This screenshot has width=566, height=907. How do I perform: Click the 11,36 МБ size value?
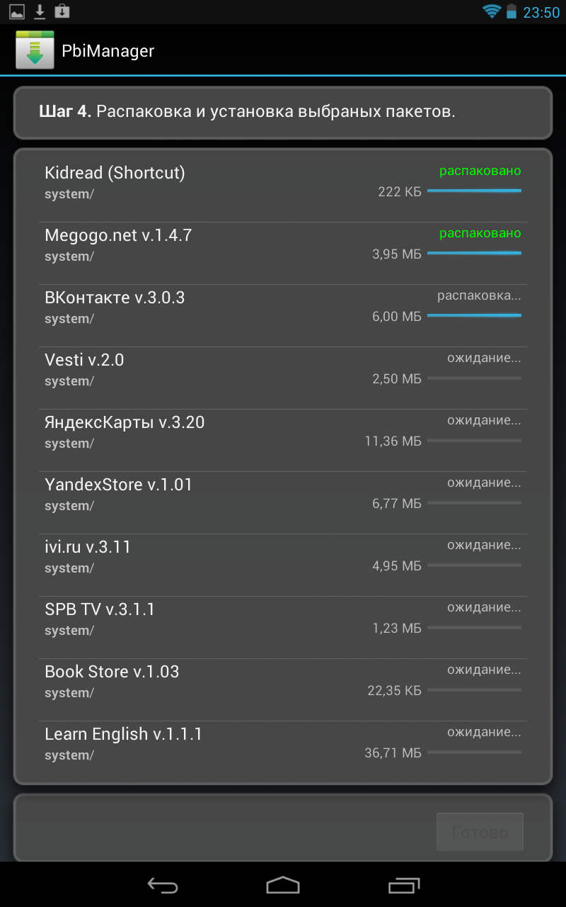pyautogui.click(x=393, y=441)
